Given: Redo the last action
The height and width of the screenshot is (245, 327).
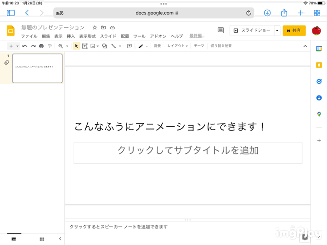Looking at the screenshot, I should (x=33, y=46).
